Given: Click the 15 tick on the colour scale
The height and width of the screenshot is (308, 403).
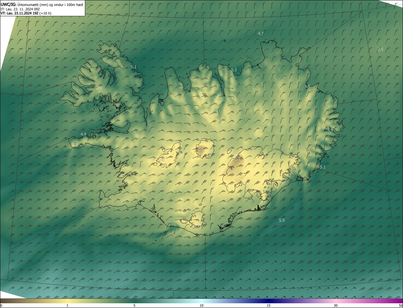Looking at the screenshot, I should (269, 305).
